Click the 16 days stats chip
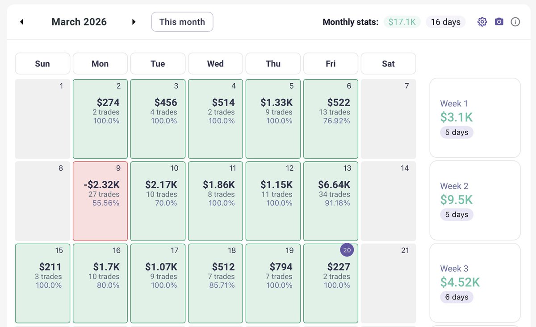Image resolution: width=536 pixels, height=327 pixels. coord(445,21)
